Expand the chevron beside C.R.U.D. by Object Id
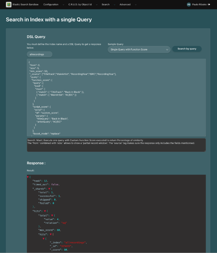217x253 pixels. 97,5
